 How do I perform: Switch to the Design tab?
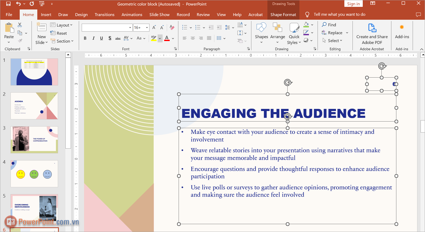pos(81,14)
